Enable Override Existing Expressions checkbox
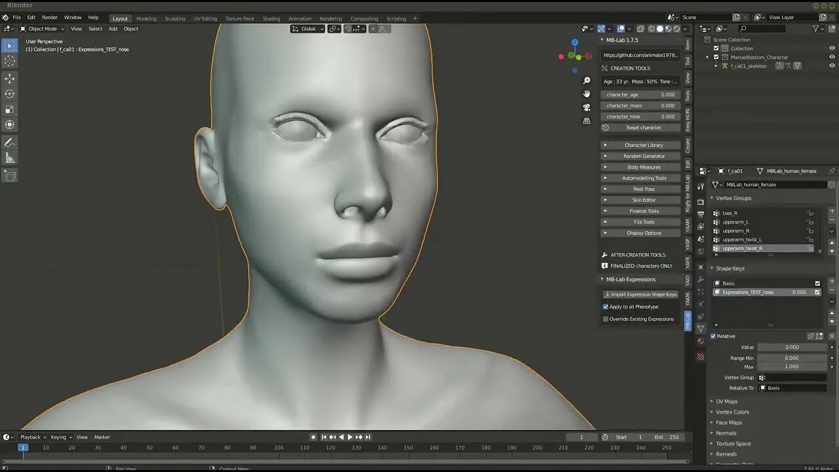Image resolution: width=839 pixels, height=472 pixels. (x=606, y=319)
